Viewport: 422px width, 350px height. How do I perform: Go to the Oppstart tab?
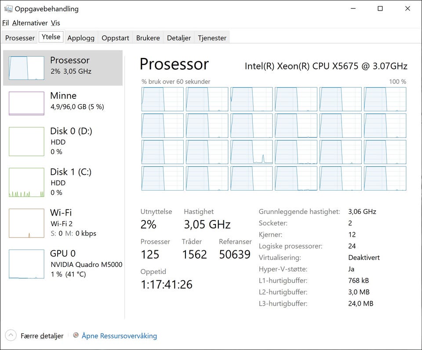coord(115,38)
